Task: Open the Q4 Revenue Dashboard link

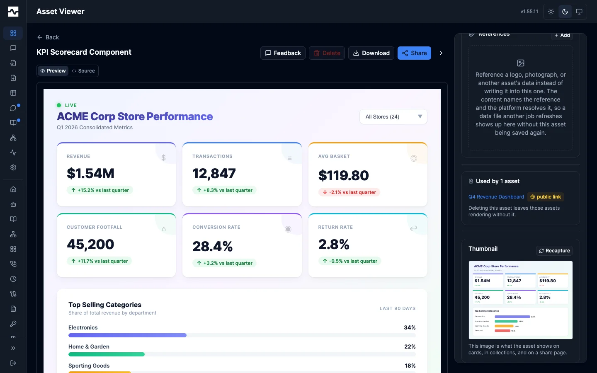Action: point(496,197)
